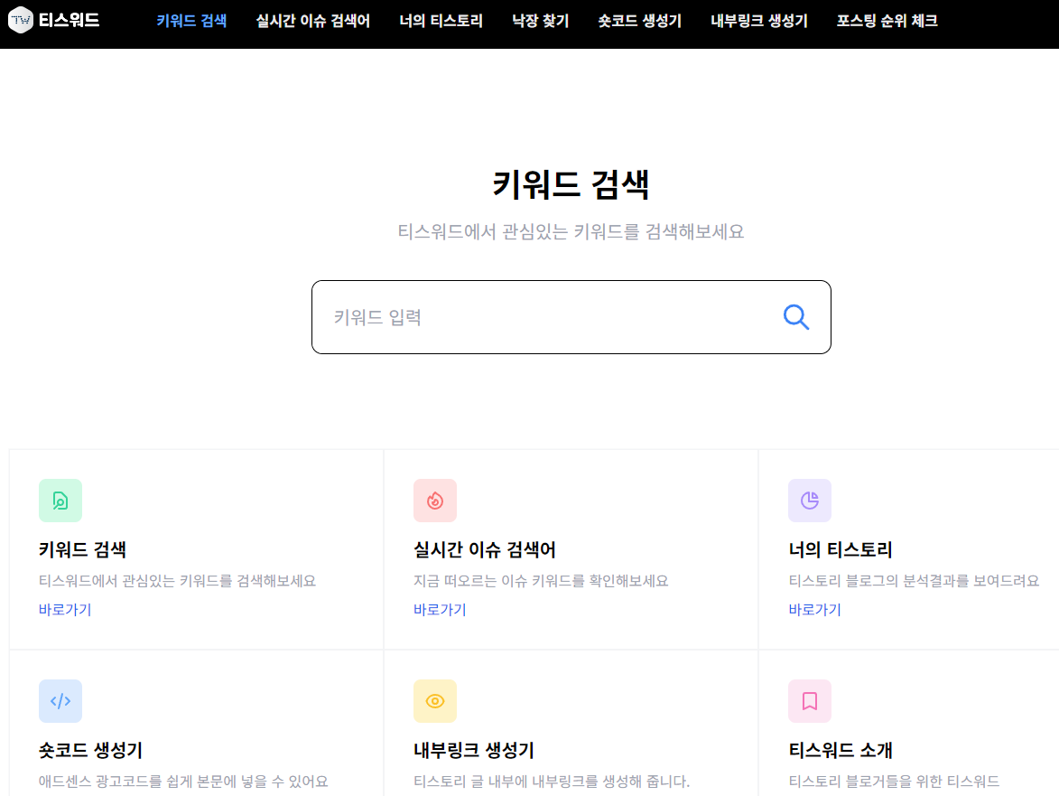This screenshot has height=796, width=1059.
Task: Click description 티스토리 블로거들을 위한 티스워드
Action: click(x=894, y=782)
